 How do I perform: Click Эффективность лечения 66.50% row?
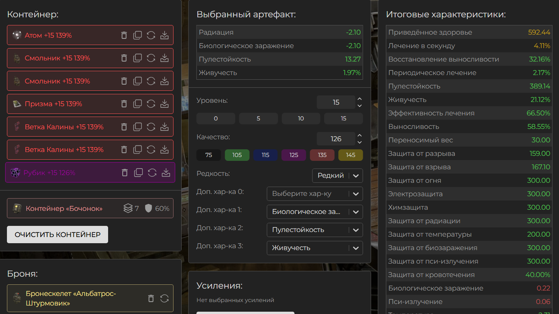tap(469, 113)
